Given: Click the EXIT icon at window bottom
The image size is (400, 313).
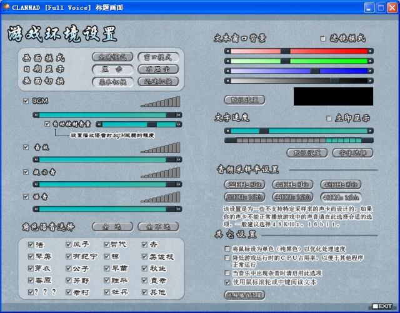Looking at the screenshot, I should [x=382, y=306].
